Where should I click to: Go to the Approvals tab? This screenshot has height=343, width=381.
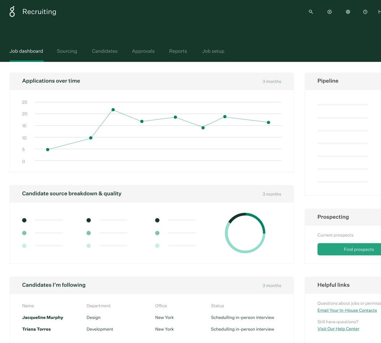pyautogui.click(x=143, y=51)
